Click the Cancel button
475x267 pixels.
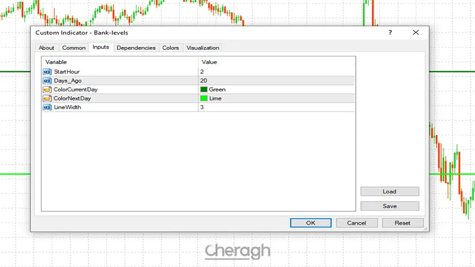pyautogui.click(x=356, y=223)
